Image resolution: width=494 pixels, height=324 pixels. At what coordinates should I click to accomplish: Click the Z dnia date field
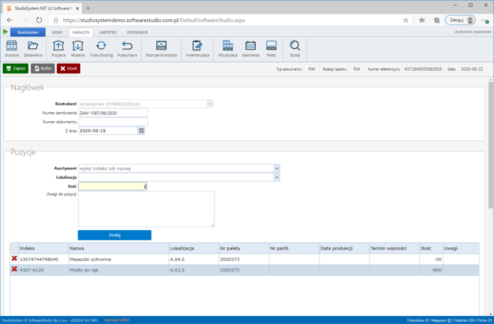click(x=108, y=131)
